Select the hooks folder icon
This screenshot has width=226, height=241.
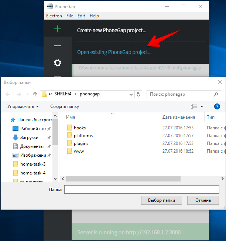coord(69,128)
